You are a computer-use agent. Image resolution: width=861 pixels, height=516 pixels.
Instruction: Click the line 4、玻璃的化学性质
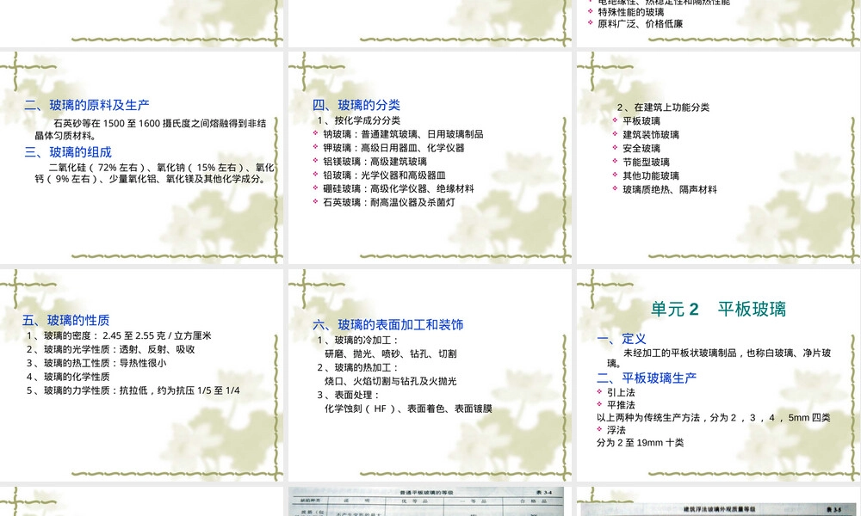click(68, 377)
